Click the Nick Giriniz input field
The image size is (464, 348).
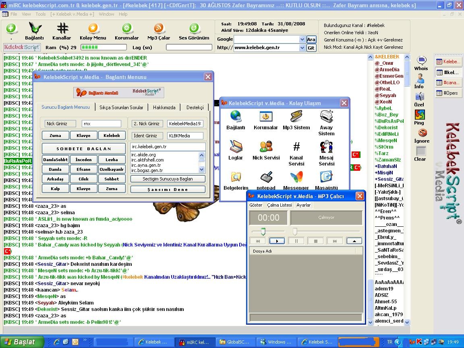101,124
